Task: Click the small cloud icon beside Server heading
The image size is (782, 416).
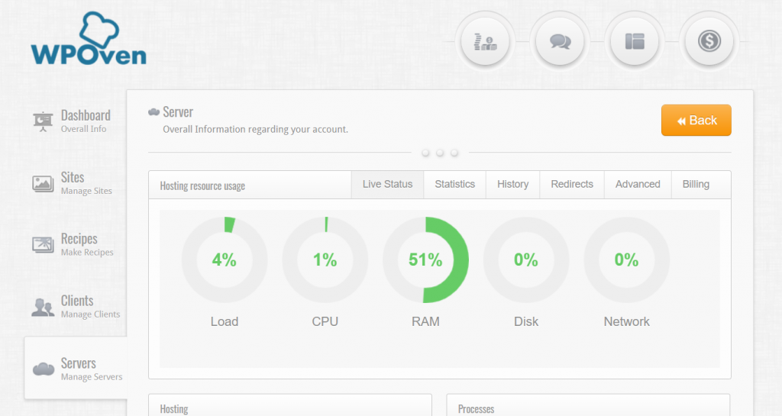Action: (x=153, y=112)
